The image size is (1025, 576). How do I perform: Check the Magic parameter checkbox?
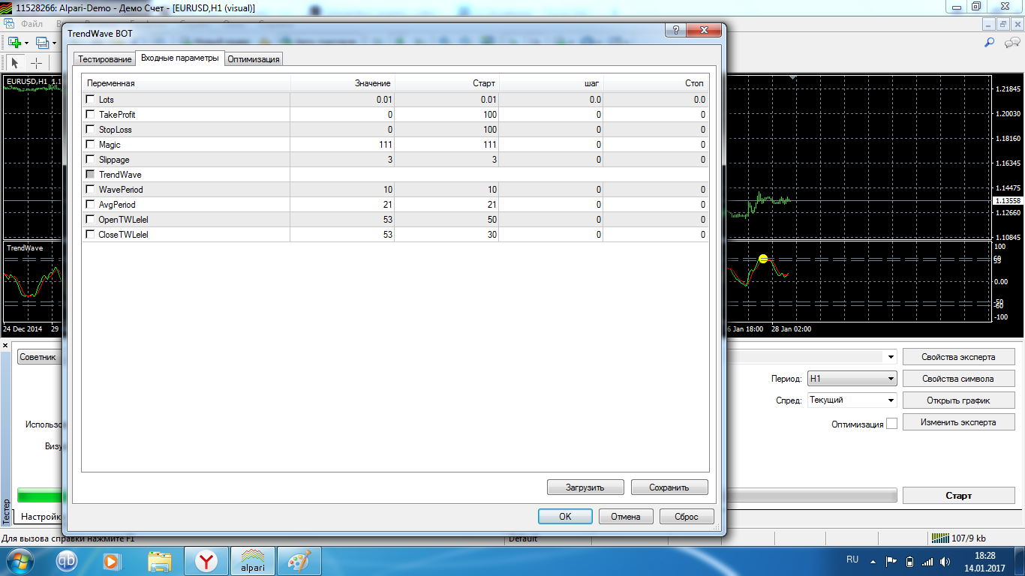[91, 145]
